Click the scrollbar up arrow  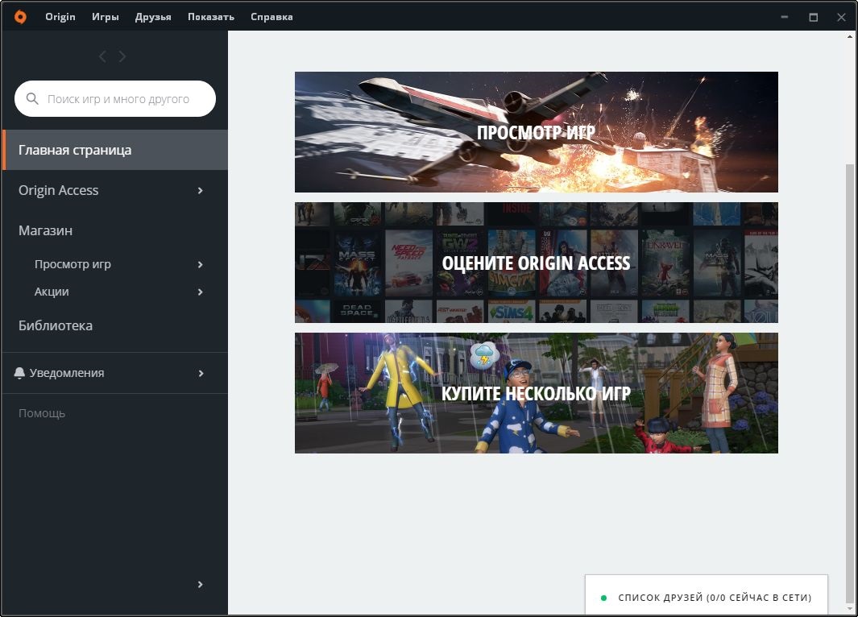click(x=849, y=36)
